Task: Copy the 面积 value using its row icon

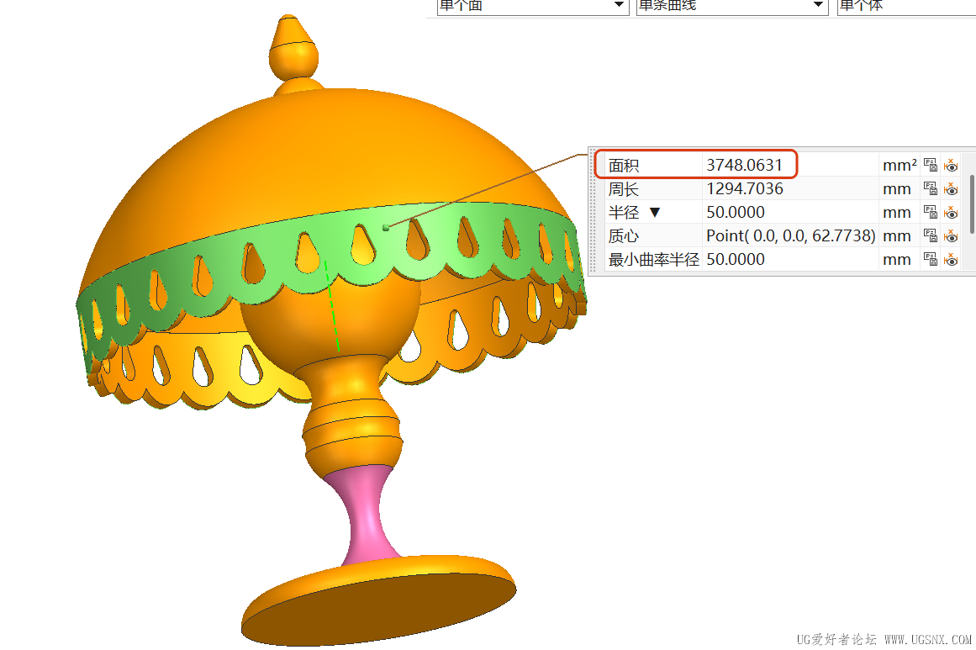Action: click(x=930, y=165)
